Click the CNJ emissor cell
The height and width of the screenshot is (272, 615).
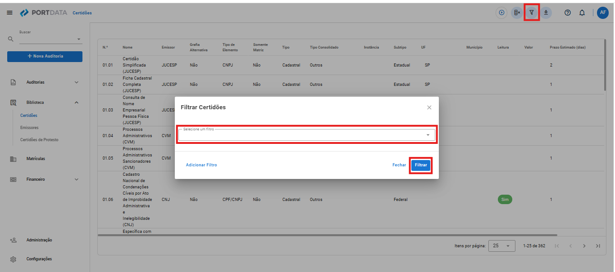pyautogui.click(x=165, y=200)
